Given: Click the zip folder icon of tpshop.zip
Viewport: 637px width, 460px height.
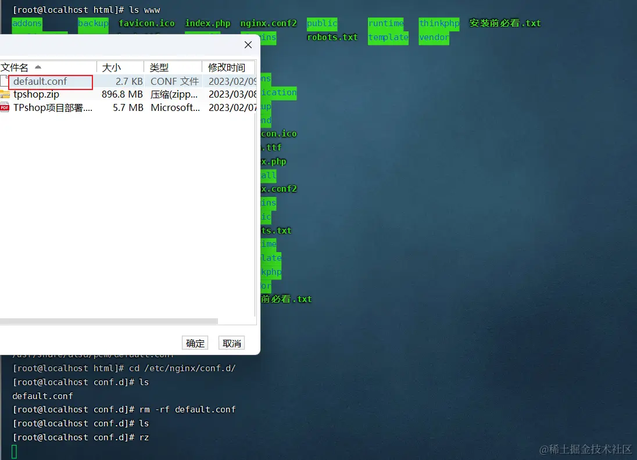Looking at the screenshot, I should (5, 95).
